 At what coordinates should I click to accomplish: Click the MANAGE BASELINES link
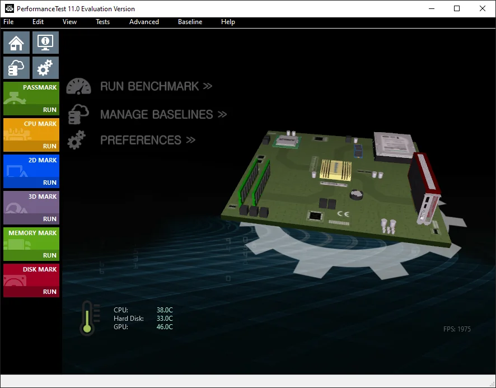tap(163, 115)
